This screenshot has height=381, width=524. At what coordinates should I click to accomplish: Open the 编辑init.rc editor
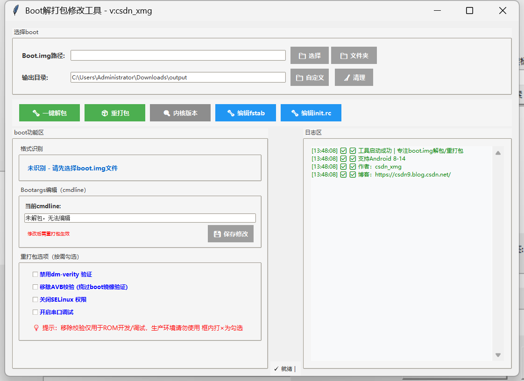click(x=311, y=113)
